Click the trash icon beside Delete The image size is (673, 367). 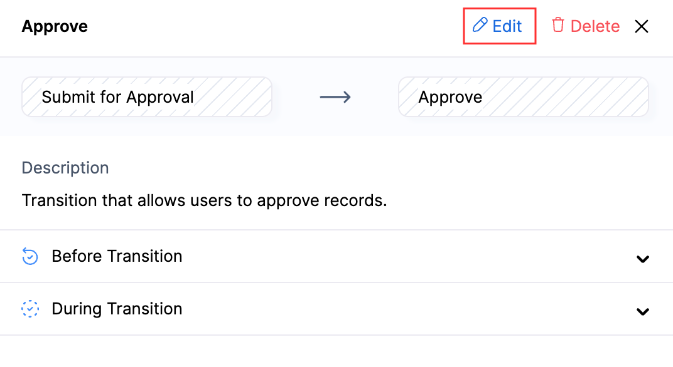pos(558,26)
